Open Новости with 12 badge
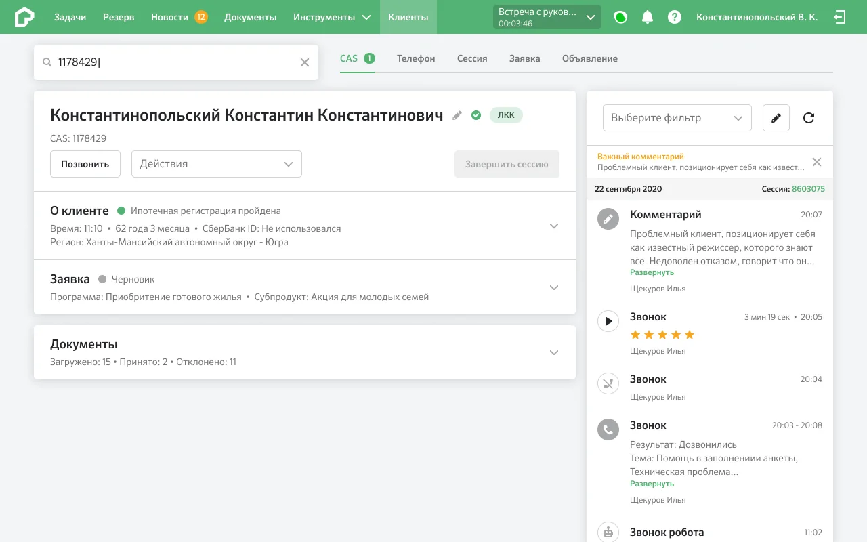 [179, 17]
